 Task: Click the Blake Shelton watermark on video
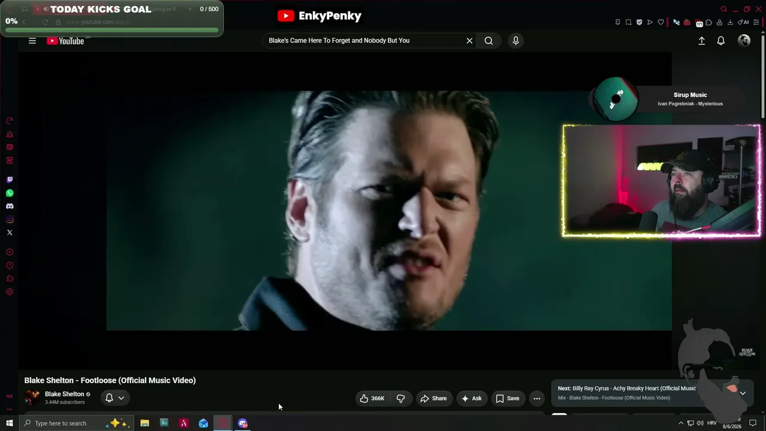(747, 352)
